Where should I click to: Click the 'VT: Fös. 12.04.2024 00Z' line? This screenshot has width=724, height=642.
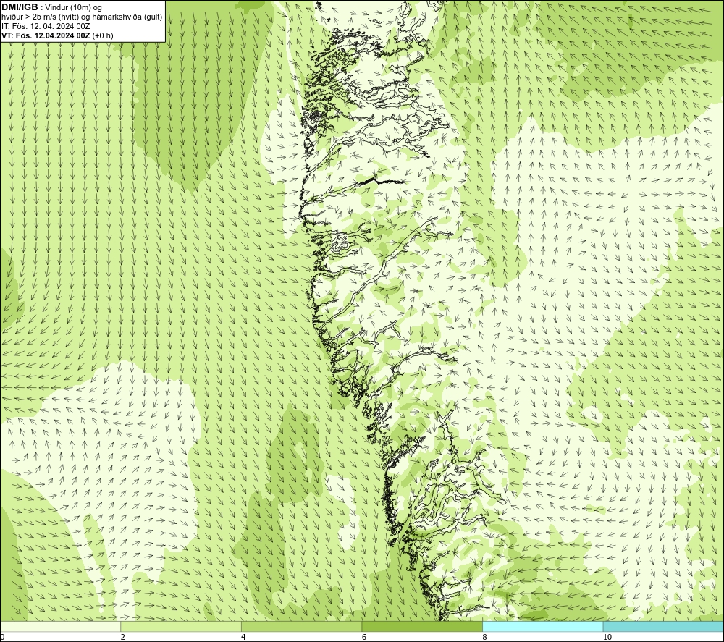[57, 35]
